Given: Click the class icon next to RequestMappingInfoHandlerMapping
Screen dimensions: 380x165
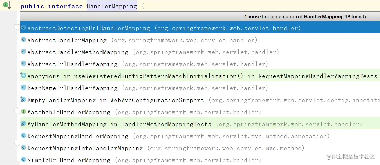Looking at the screenshot, I should pyautogui.click(x=23, y=147).
